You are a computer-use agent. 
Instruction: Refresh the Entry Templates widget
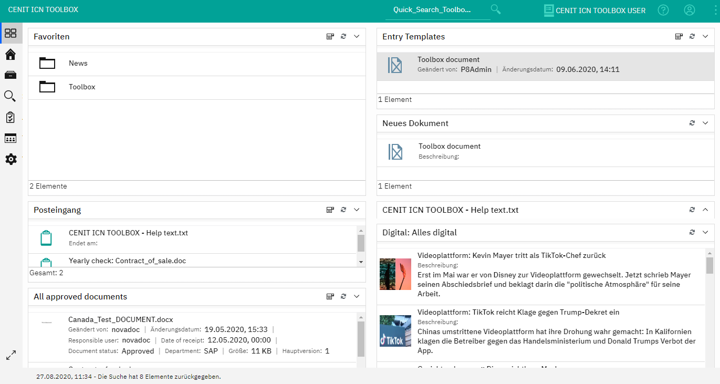click(692, 36)
